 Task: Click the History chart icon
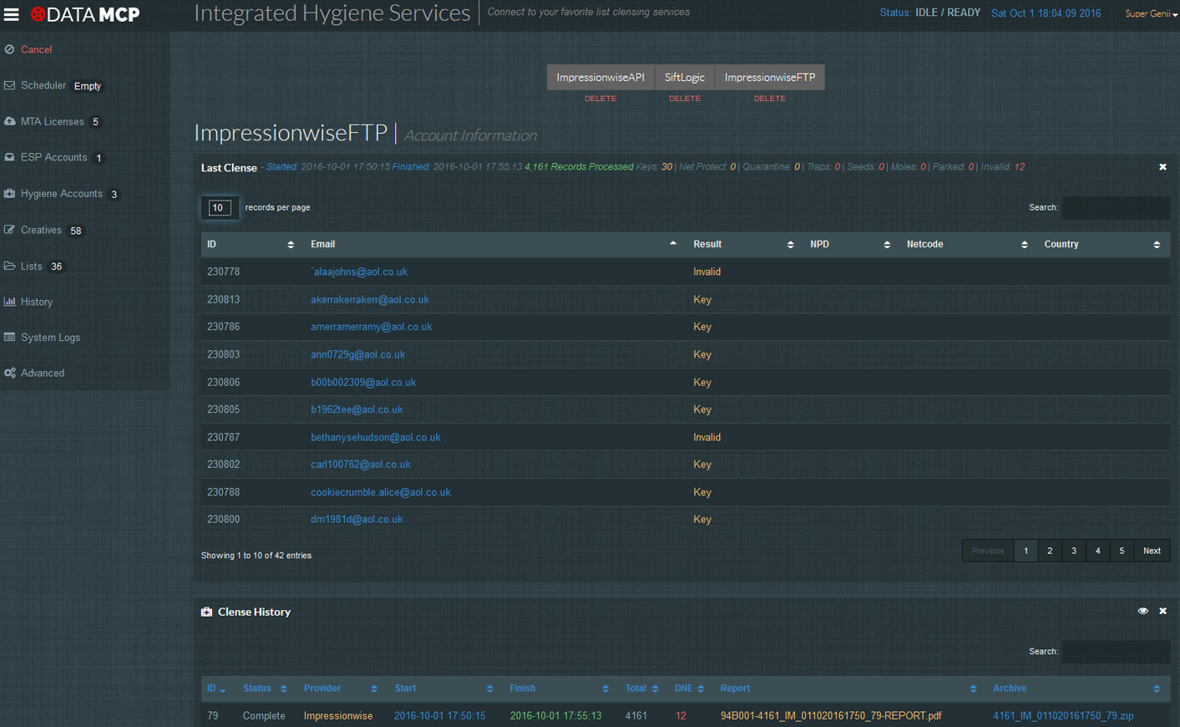coord(9,302)
